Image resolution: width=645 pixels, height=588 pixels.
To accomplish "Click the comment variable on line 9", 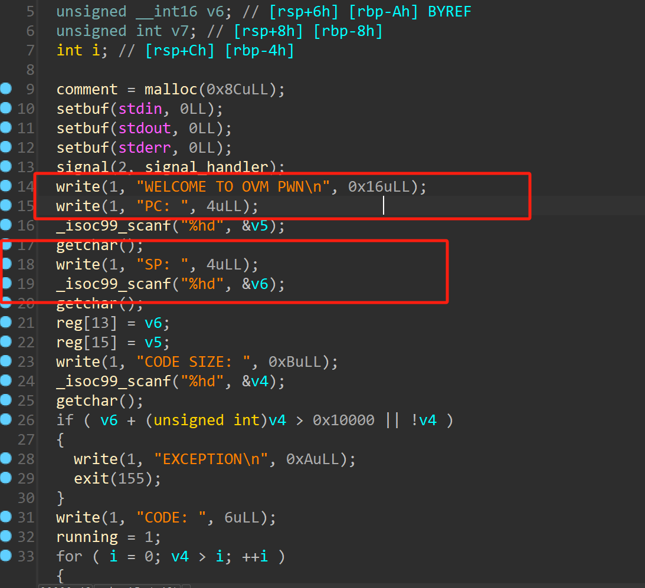I will click(87, 90).
